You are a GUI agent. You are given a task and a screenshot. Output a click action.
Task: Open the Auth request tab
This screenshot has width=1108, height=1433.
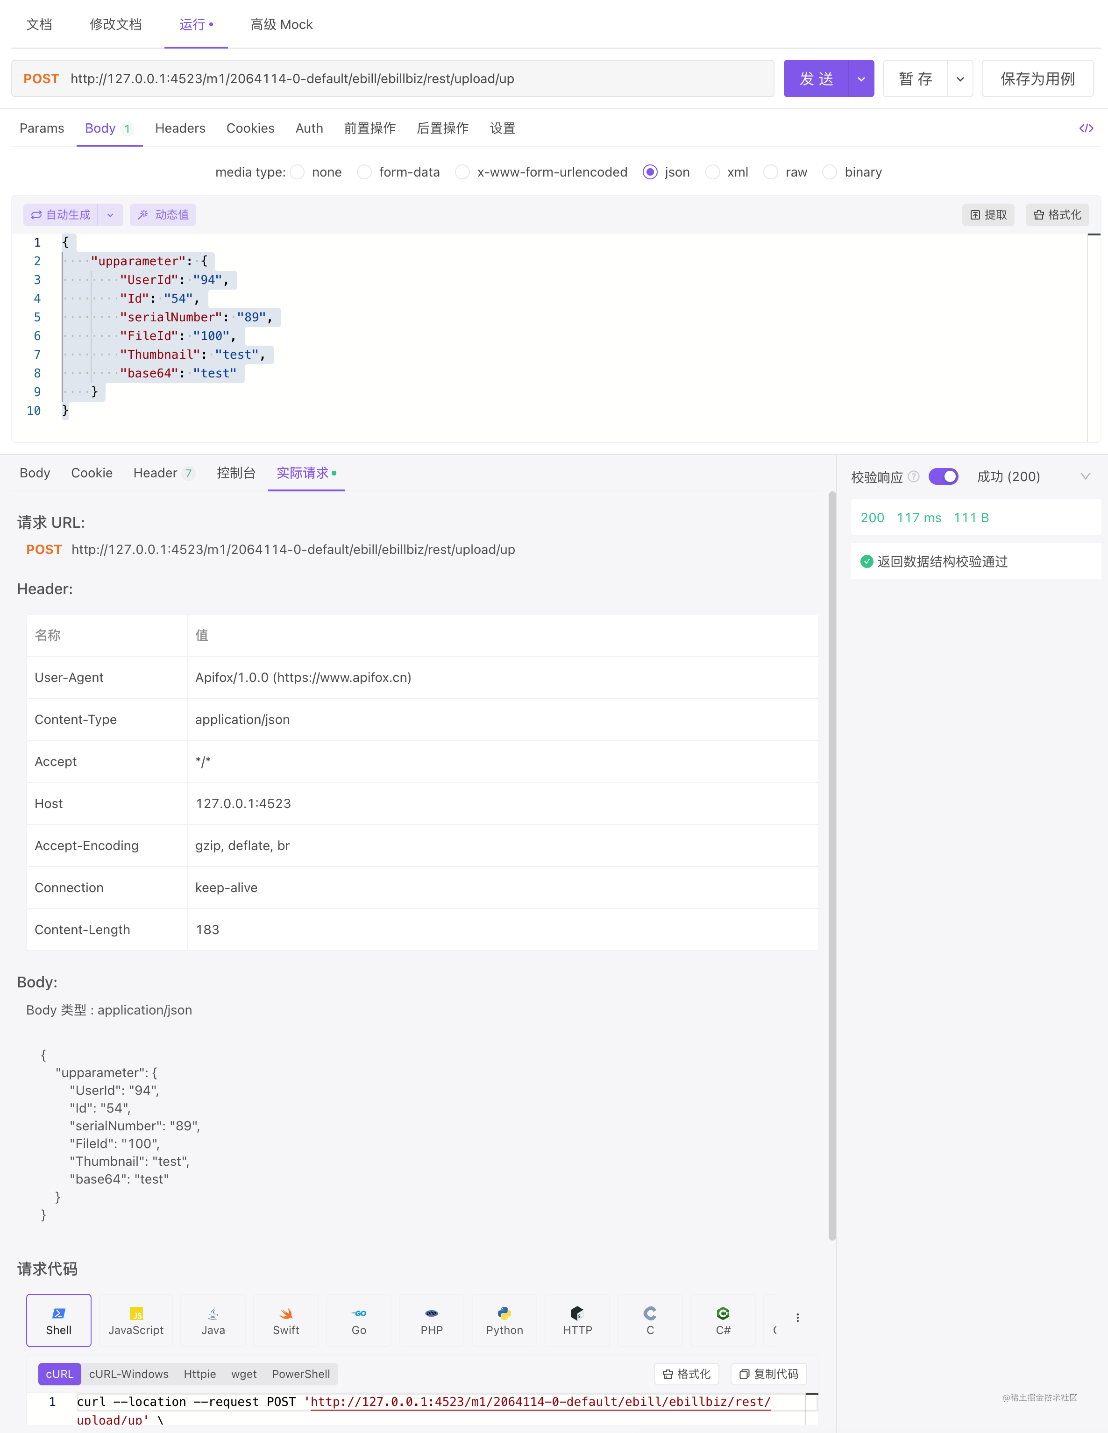click(309, 128)
